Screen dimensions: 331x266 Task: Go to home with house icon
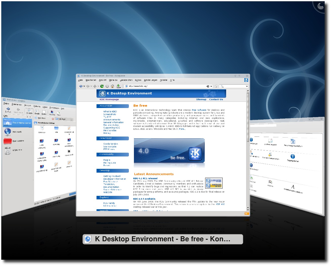[112, 86]
